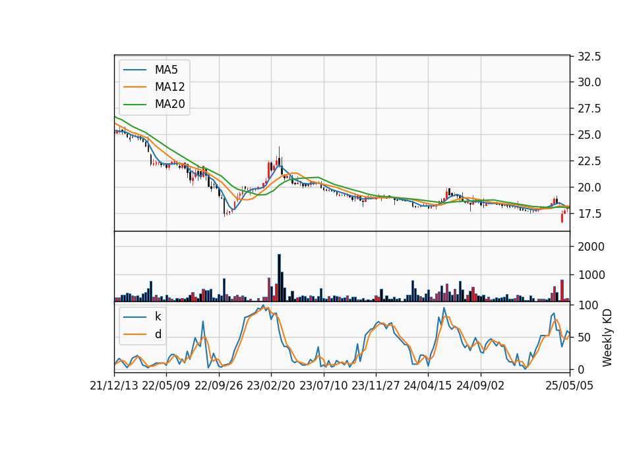Click the lowest red candlestick near 25/05/05
This screenshot has width=633, height=454.
point(562,218)
